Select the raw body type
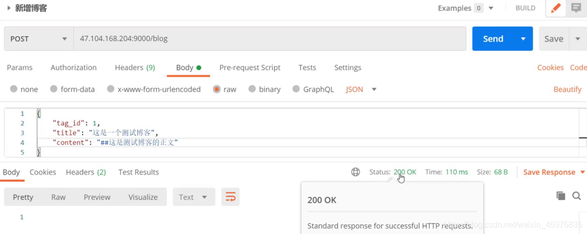Screen dimensions: 587x234 coord(225,90)
